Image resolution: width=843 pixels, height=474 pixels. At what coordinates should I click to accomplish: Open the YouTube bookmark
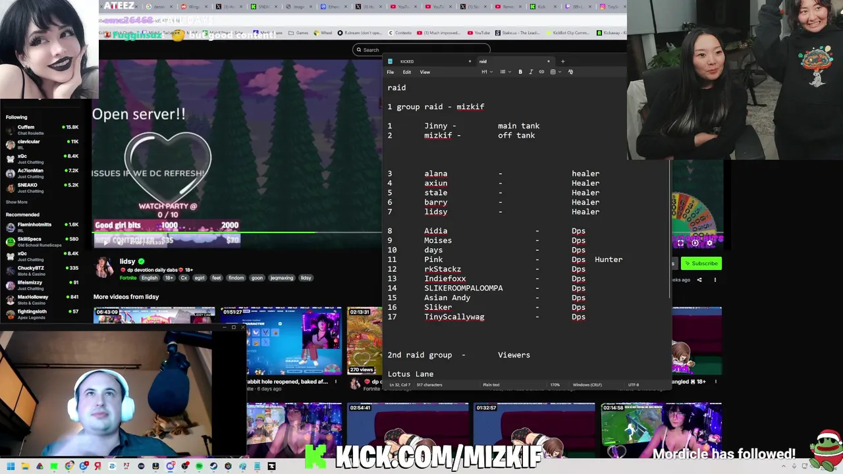coord(479,33)
